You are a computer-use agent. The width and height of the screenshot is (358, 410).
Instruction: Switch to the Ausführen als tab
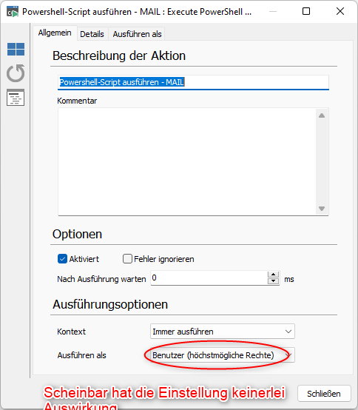click(x=137, y=34)
